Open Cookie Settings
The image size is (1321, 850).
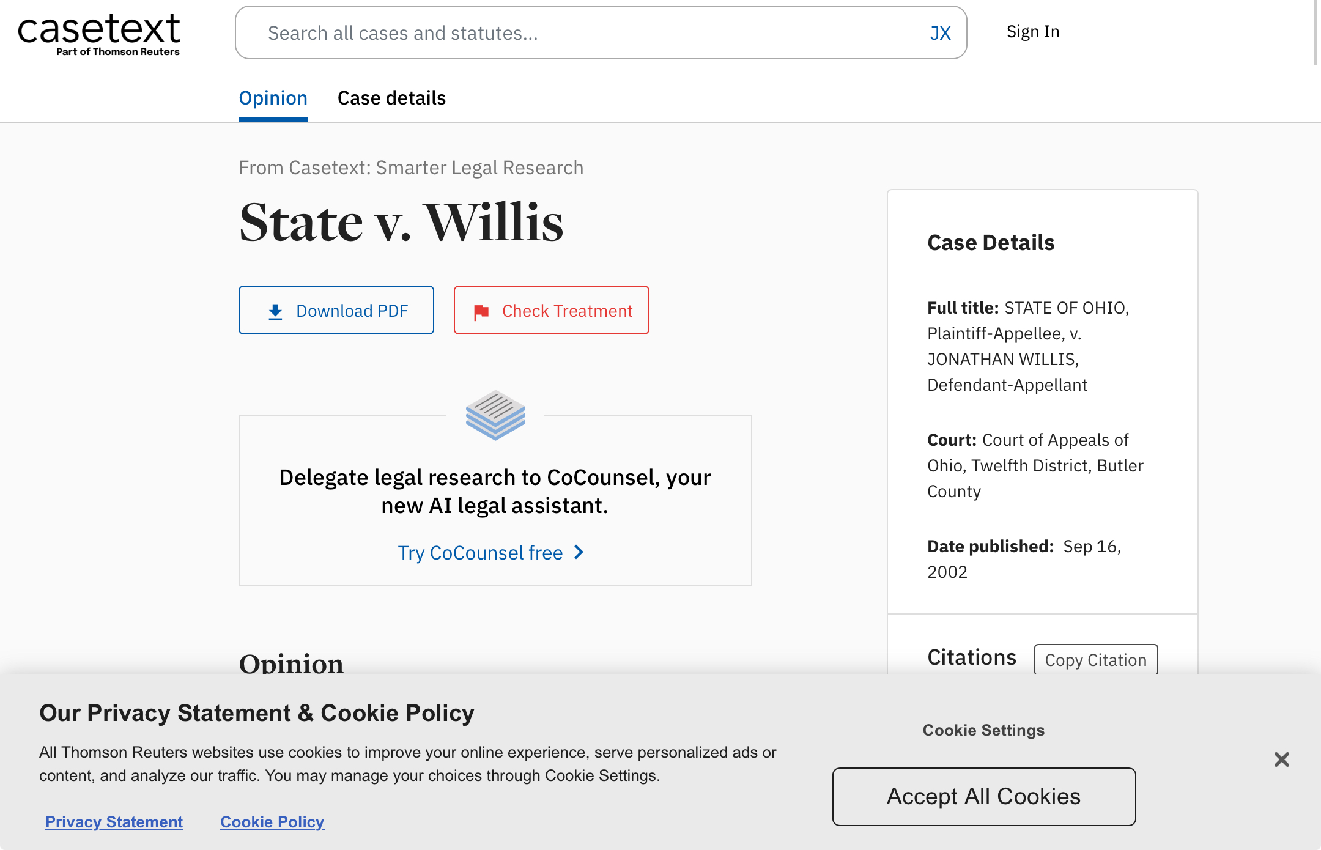[x=983, y=730]
